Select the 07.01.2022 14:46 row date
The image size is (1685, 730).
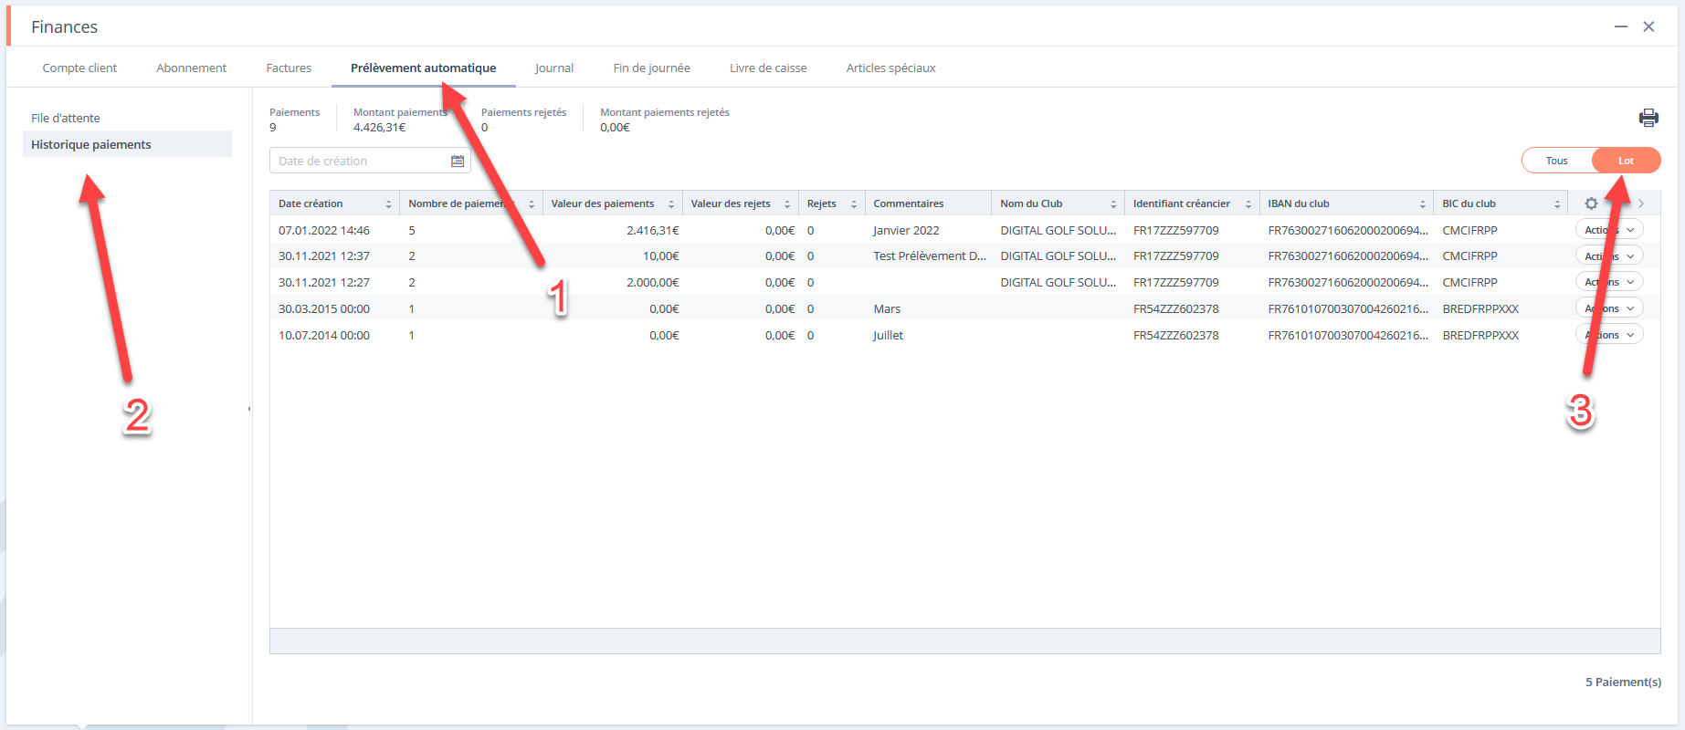click(x=324, y=230)
